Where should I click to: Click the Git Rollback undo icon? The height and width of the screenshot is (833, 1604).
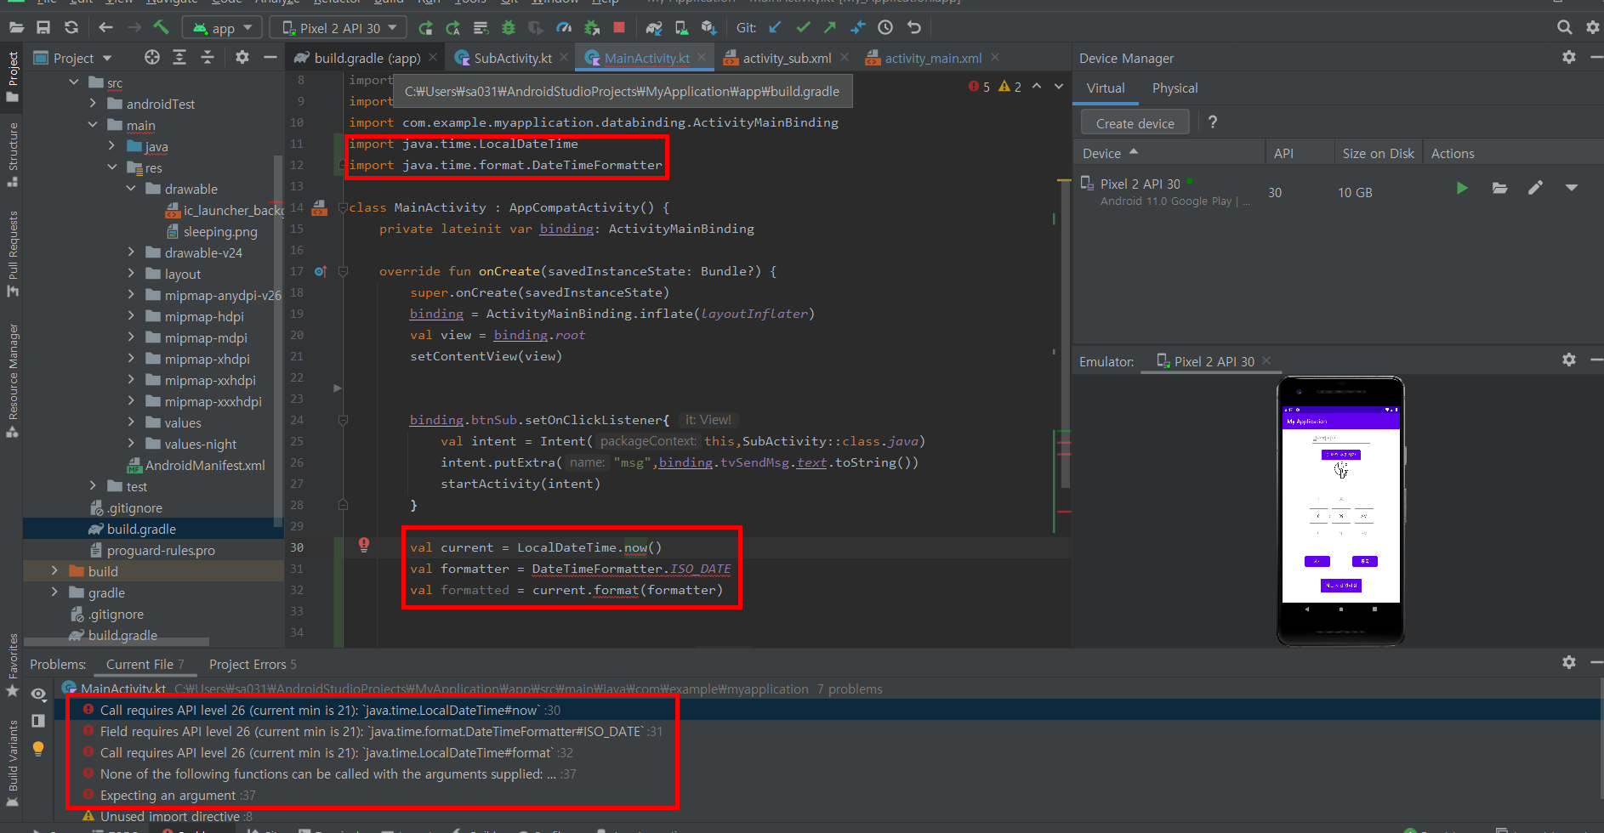click(x=914, y=28)
